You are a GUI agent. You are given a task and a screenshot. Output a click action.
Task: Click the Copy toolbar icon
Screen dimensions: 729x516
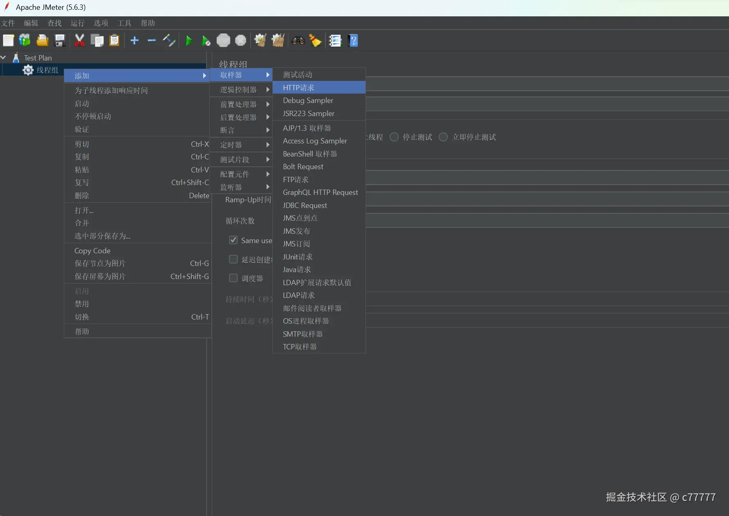pyautogui.click(x=97, y=40)
